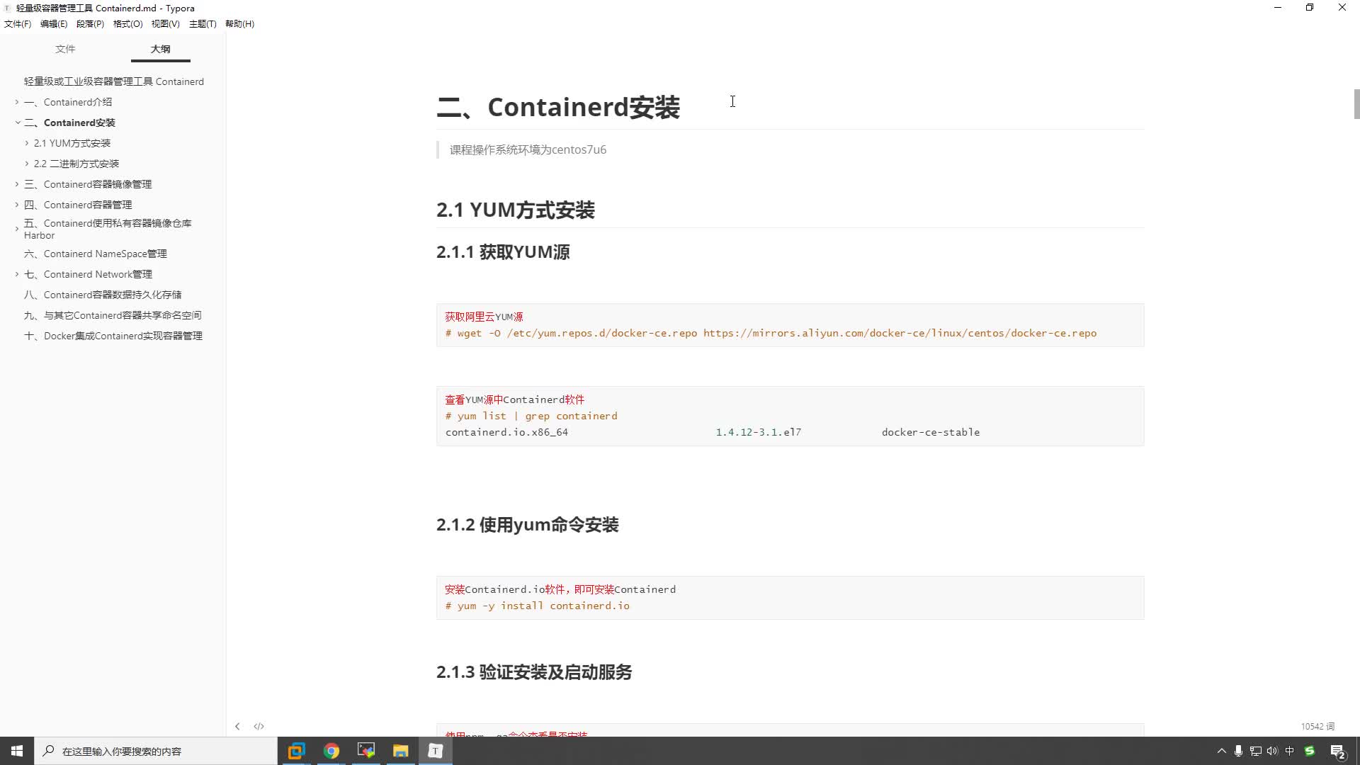
Task: Click the vertical scrollbar thumb
Action: (1356, 104)
